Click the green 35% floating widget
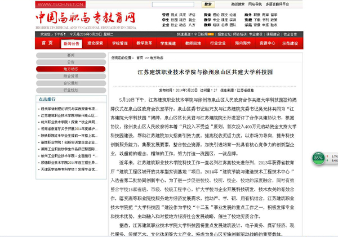The height and width of the screenshot is (237, 338). 318,158
